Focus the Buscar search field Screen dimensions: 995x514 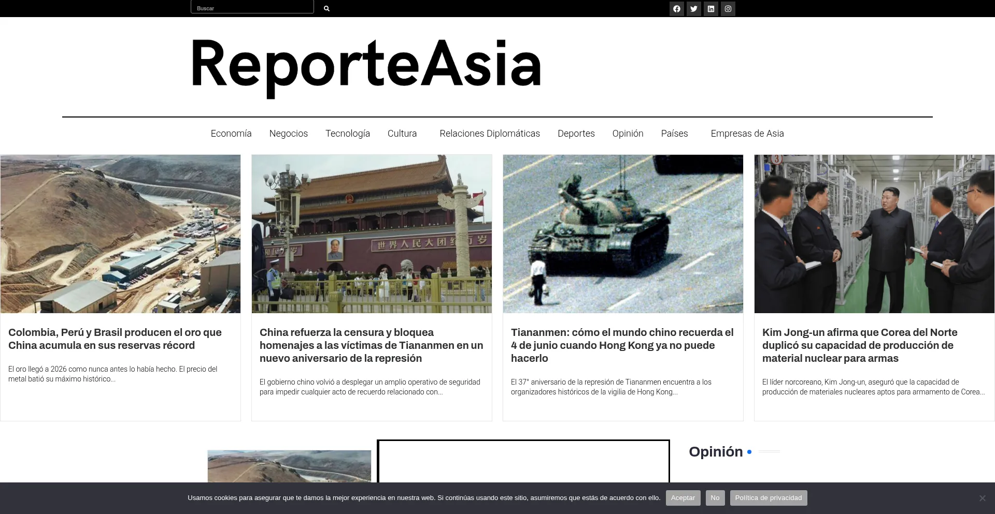tap(252, 7)
